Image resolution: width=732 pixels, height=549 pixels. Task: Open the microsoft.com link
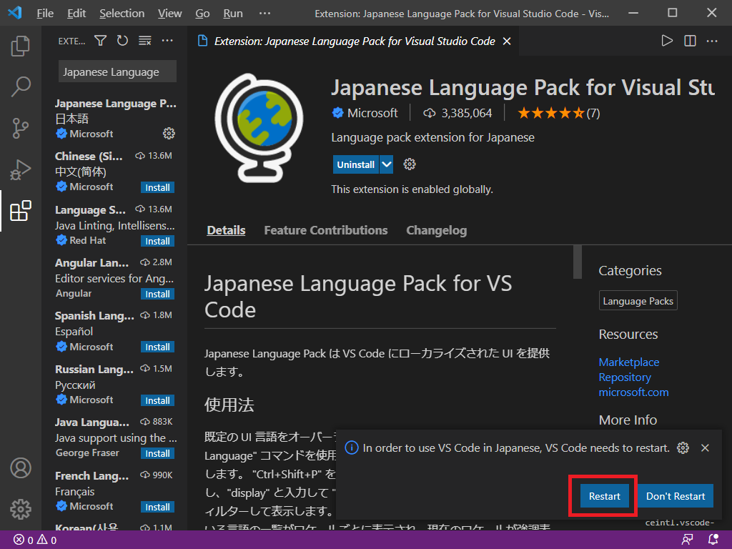pos(633,392)
